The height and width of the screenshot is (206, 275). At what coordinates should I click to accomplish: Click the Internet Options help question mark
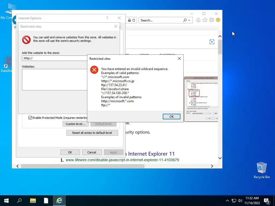click(107, 18)
